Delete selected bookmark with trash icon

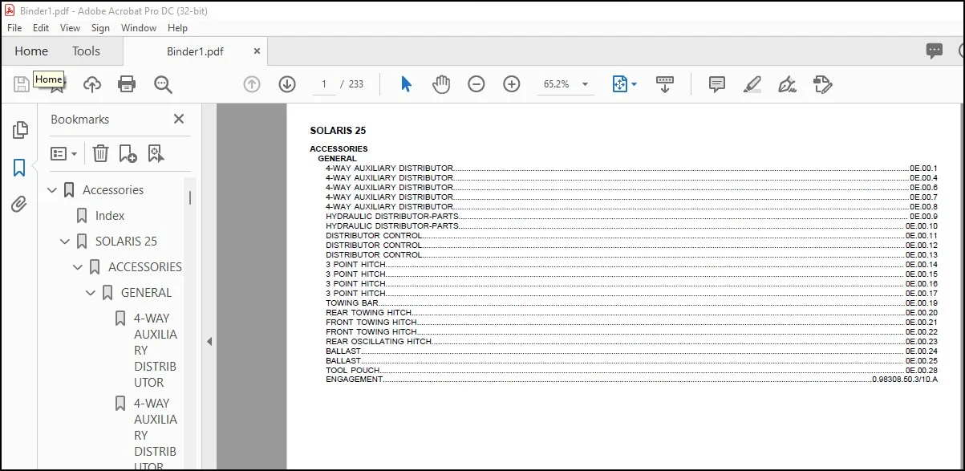click(100, 153)
